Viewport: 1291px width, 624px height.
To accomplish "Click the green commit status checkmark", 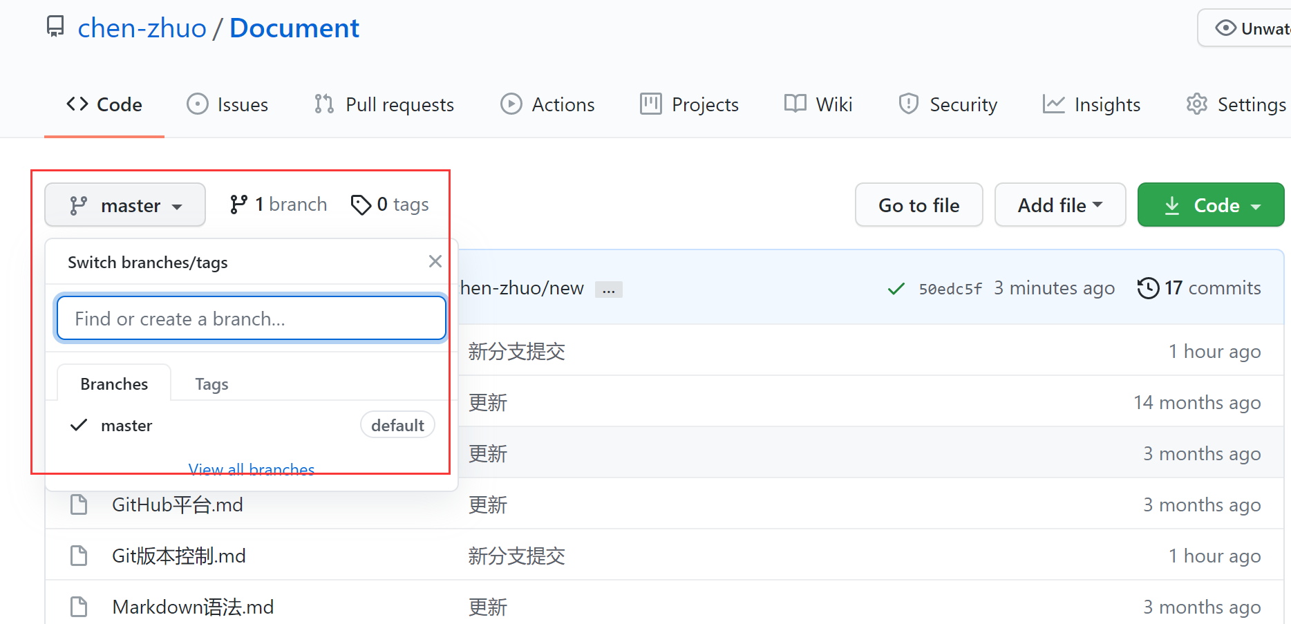I will click(x=896, y=289).
